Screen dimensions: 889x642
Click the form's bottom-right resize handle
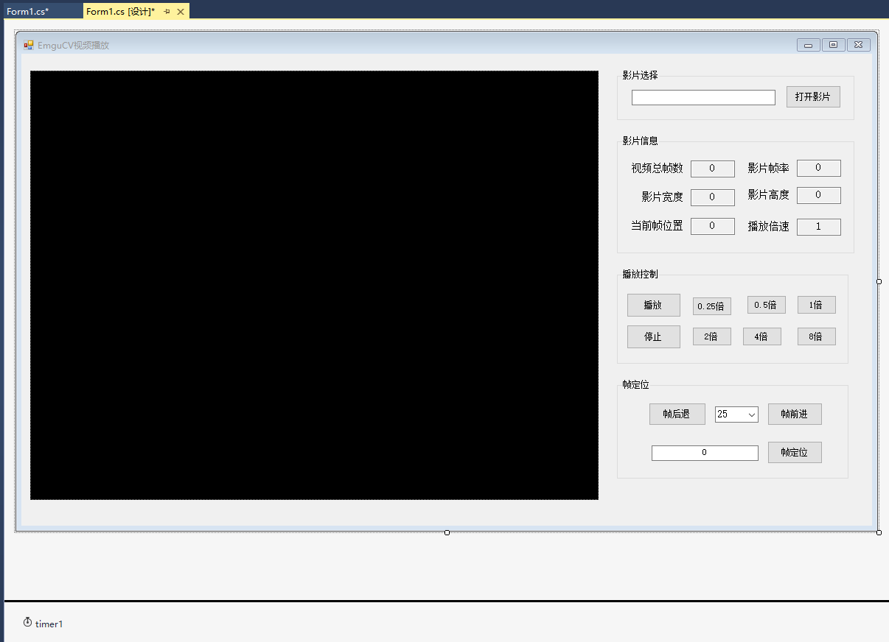pos(879,532)
